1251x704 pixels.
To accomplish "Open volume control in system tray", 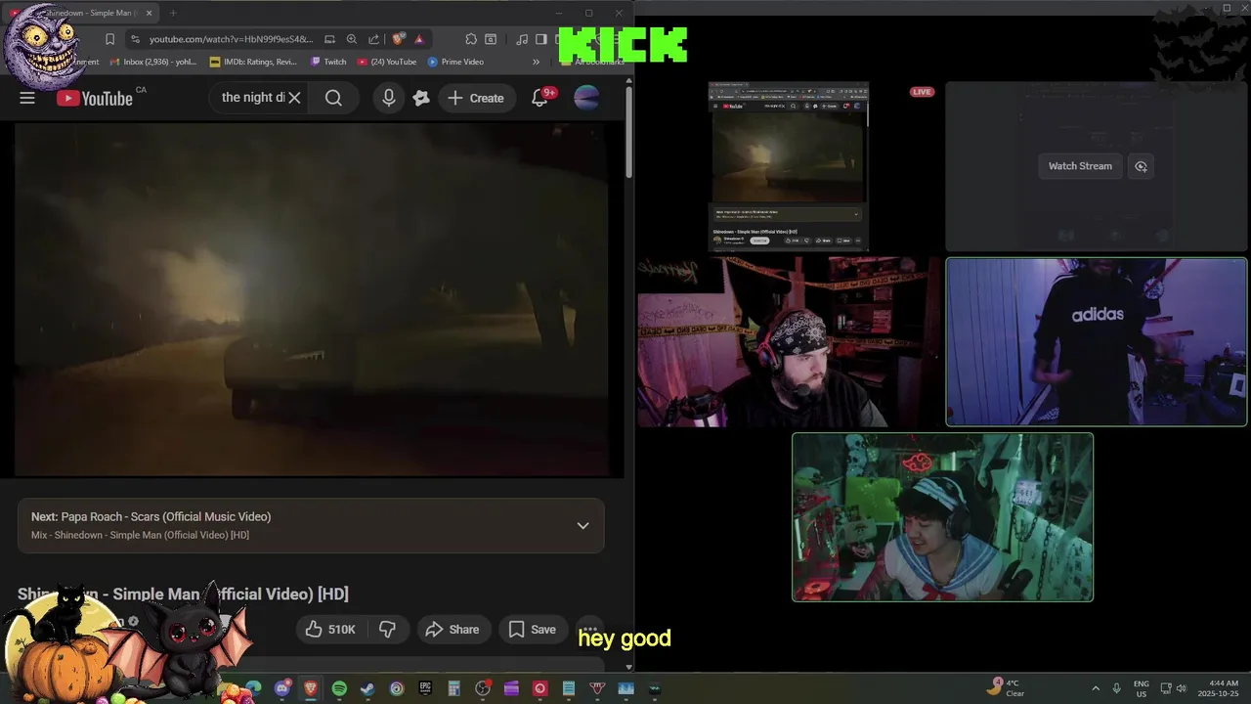I will click(x=1181, y=688).
